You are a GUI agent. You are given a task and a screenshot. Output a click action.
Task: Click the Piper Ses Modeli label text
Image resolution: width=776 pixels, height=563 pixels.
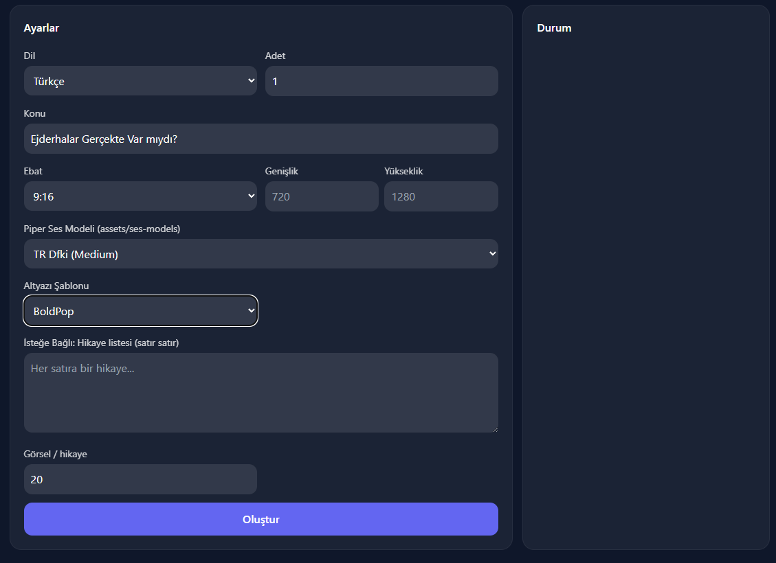102,229
